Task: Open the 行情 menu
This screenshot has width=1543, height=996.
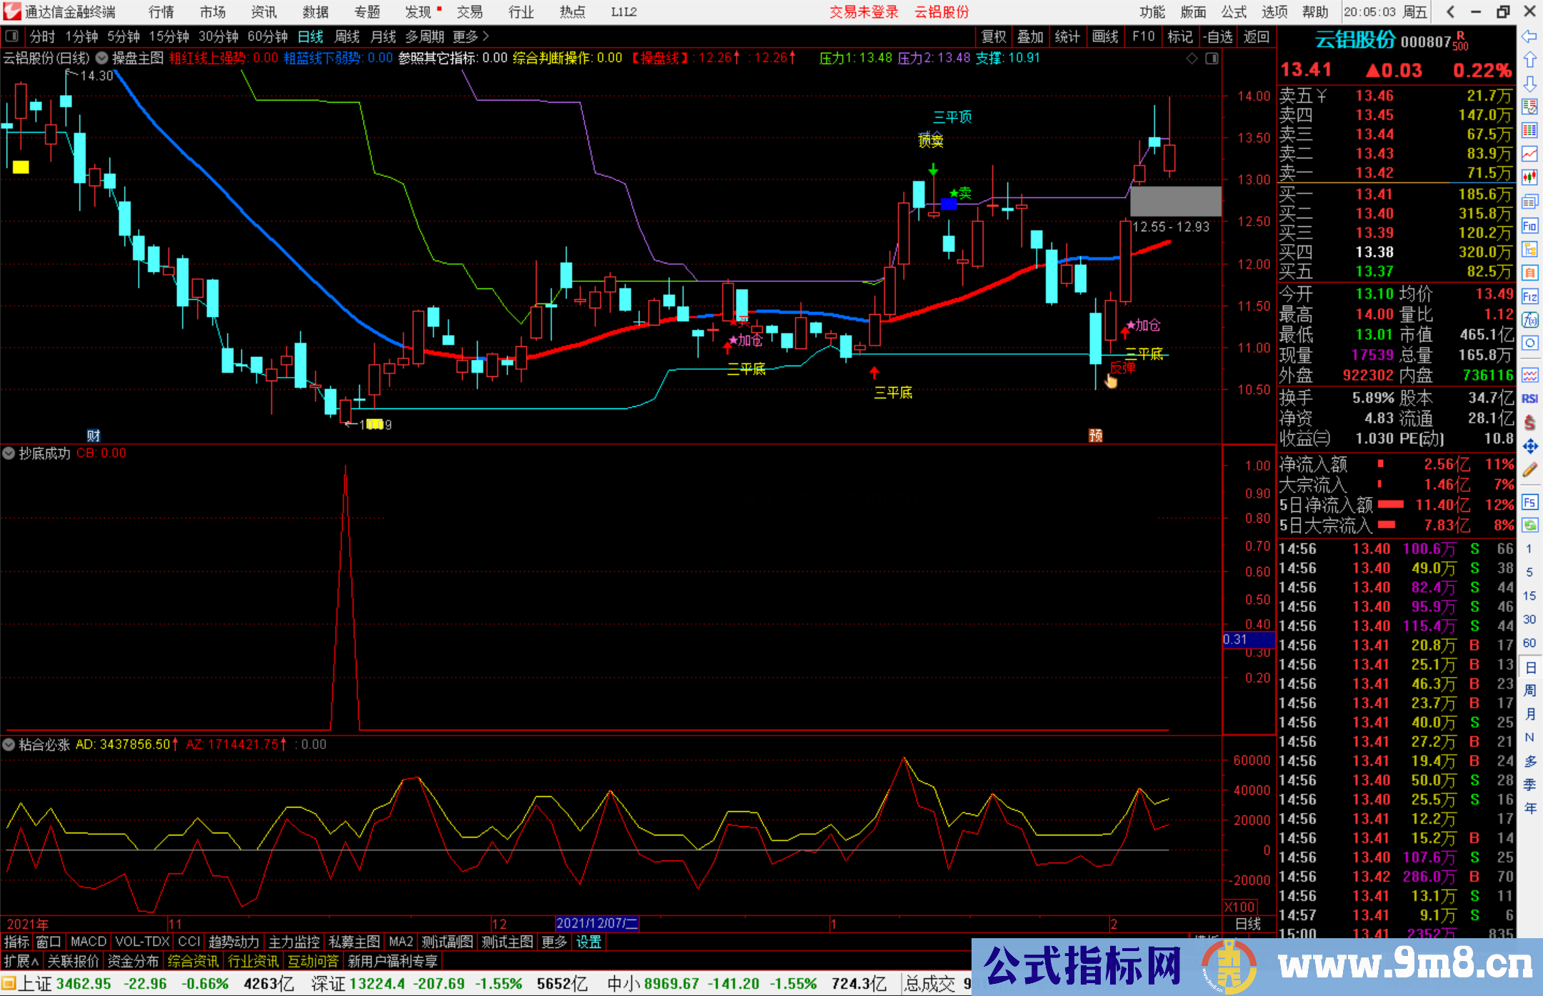Action: coord(161,12)
